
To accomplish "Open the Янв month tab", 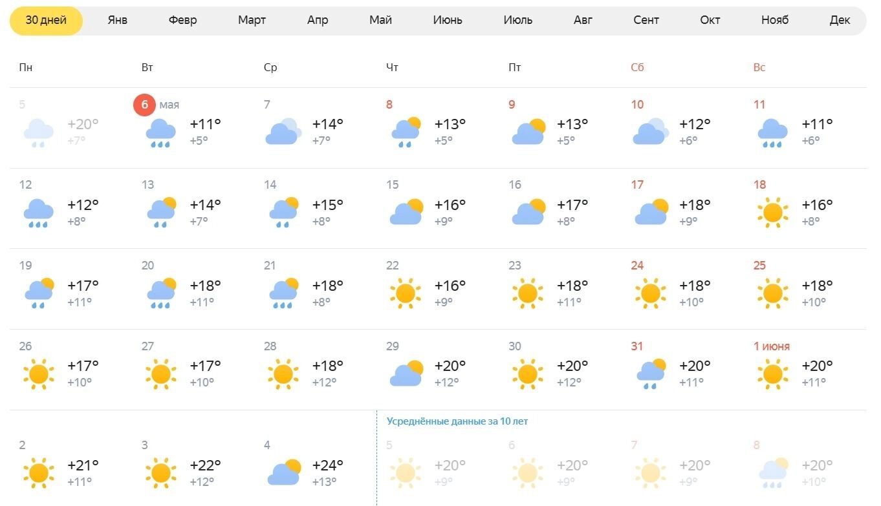I will pos(118,20).
